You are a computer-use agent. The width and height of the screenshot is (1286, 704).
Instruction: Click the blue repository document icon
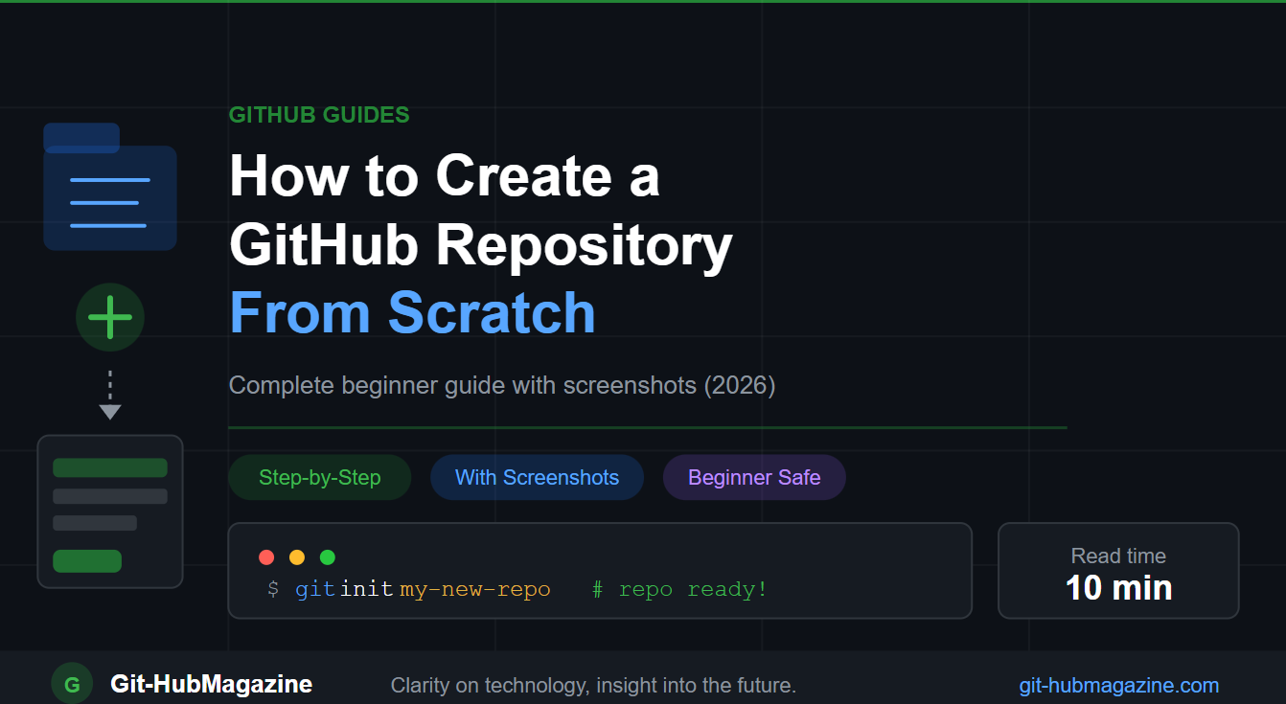(109, 187)
